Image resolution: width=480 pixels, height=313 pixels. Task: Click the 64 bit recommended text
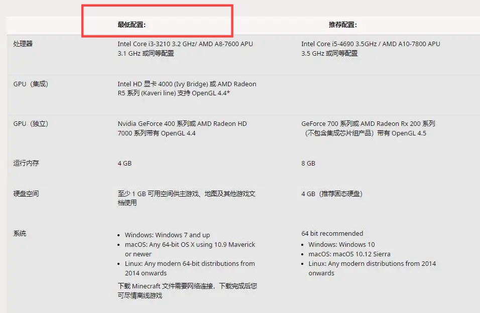332,233
